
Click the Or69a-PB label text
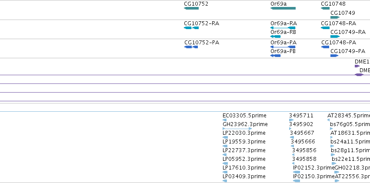coord(283,51)
